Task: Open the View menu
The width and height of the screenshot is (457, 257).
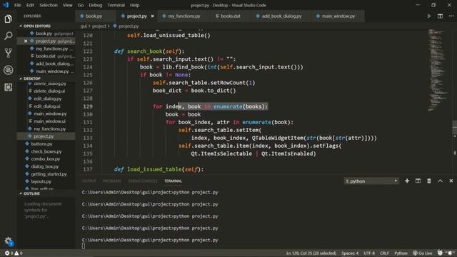Action: tap(67, 5)
